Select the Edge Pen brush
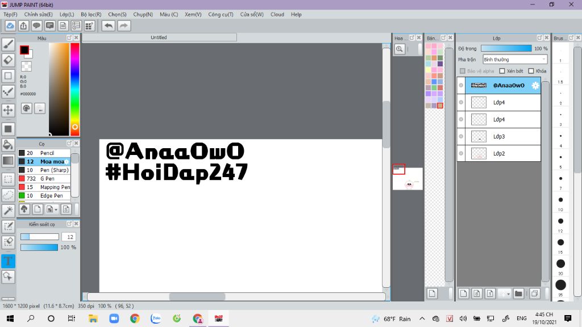 click(x=44, y=196)
